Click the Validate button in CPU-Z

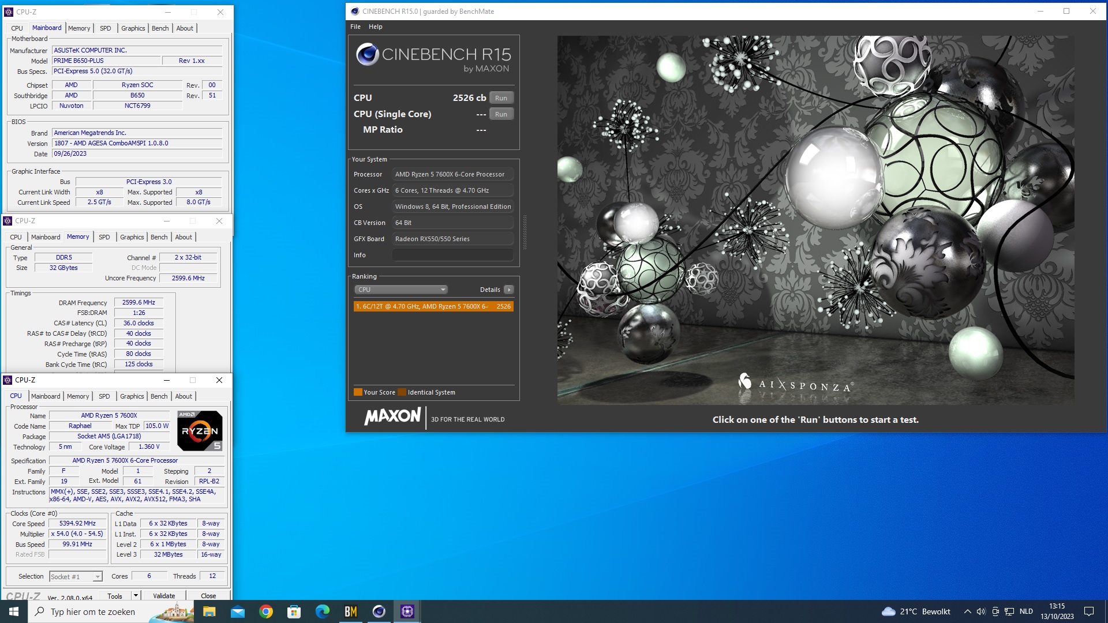[164, 596]
